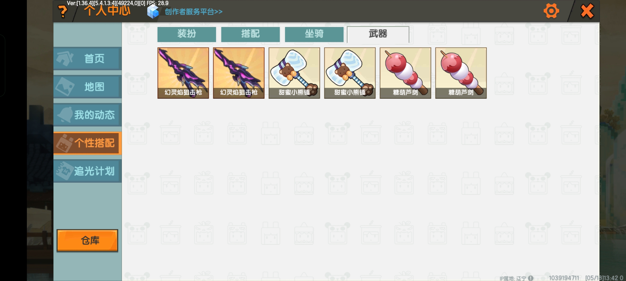Open settings via the orange gear icon
Viewport: 626px width, 281px height.
(551, 11)
